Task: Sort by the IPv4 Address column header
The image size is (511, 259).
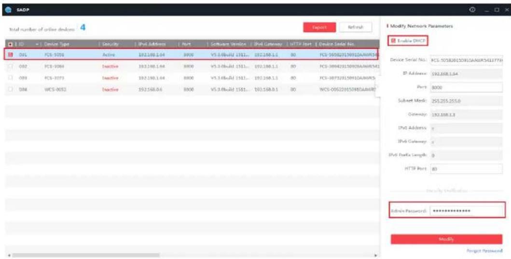Action: 152,44
